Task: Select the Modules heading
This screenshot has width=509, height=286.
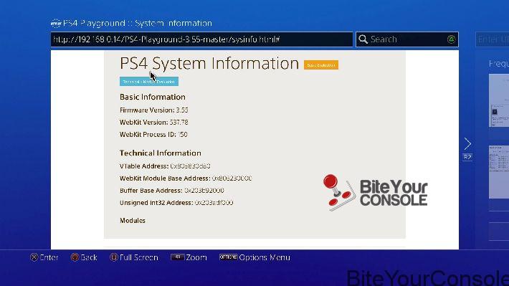Action: (x=133, y=221)
